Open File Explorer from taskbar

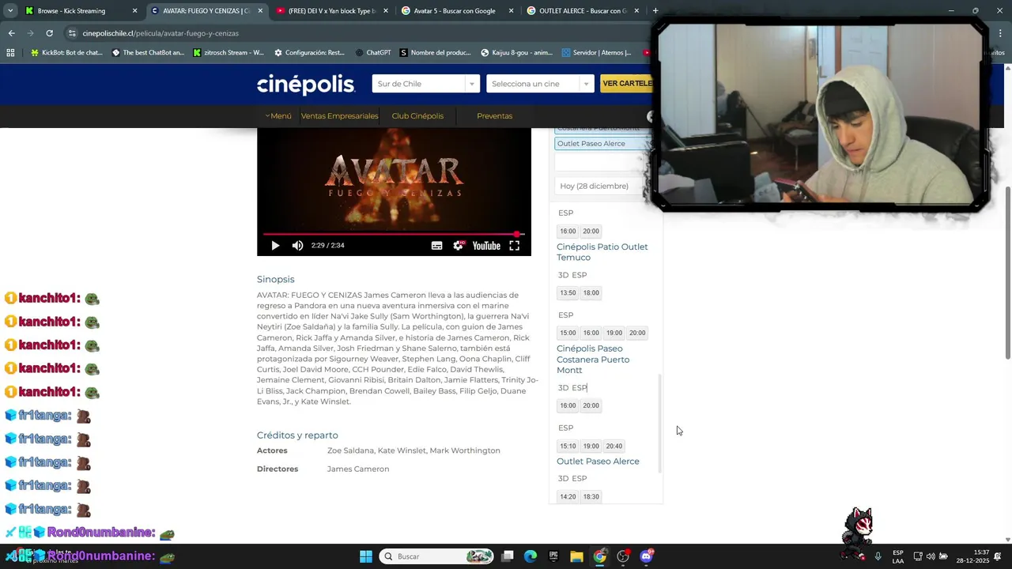pyautogui.click(x=576, y=556)
